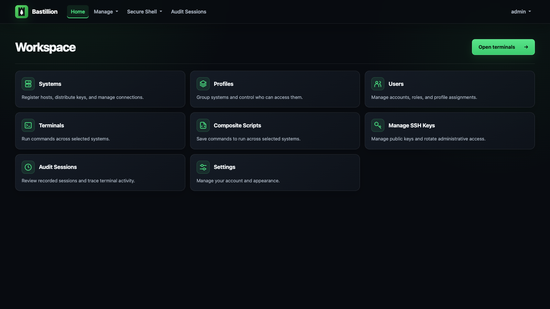Click 'Register hosts, distribute keys' description
550x309 pixels.
pos(82,97)
